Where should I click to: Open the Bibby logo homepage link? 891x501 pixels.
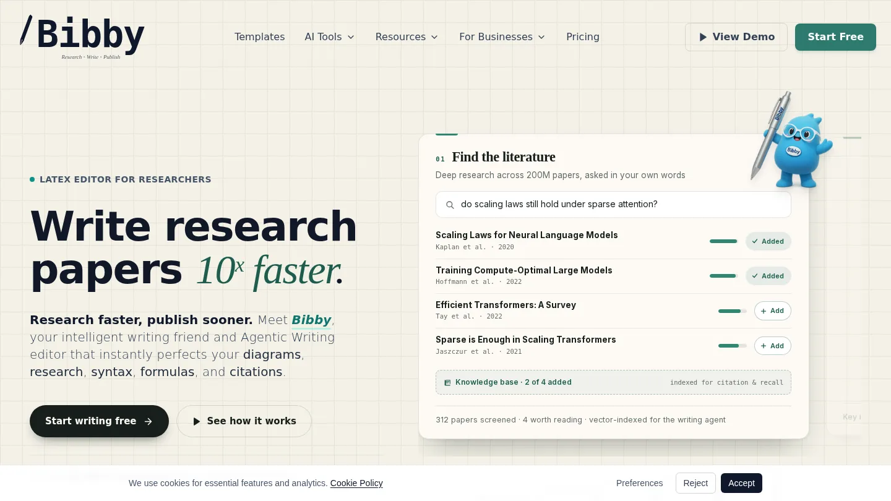[82, 37]
